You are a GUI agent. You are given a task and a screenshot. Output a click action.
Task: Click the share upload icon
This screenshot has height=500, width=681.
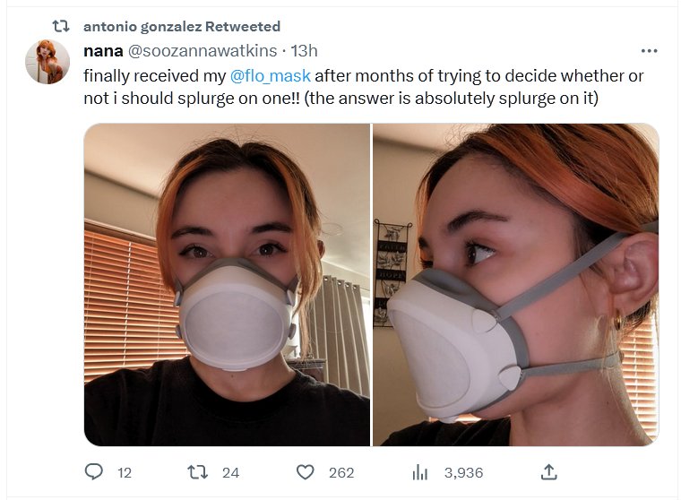point(549,471)
